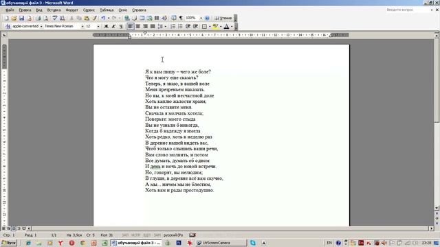440x247 pixels.
Task: Open the Times New Roman font dropdown
Action: [82, 26]
